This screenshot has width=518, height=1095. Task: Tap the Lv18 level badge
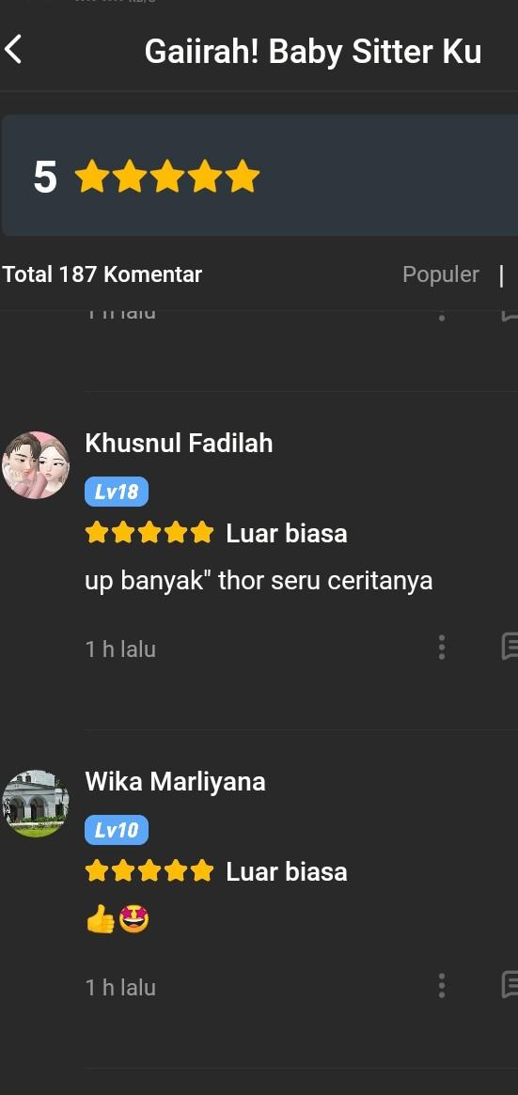(117, 492)
